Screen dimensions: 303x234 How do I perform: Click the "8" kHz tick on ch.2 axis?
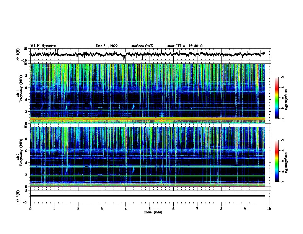click(x=26, y=139)
